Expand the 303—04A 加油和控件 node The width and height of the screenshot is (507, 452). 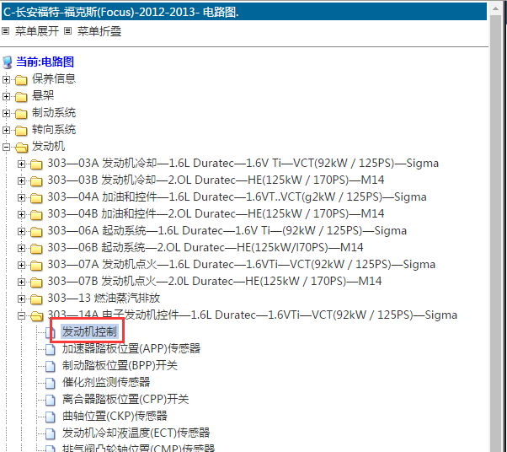click(x=21, y=197)
